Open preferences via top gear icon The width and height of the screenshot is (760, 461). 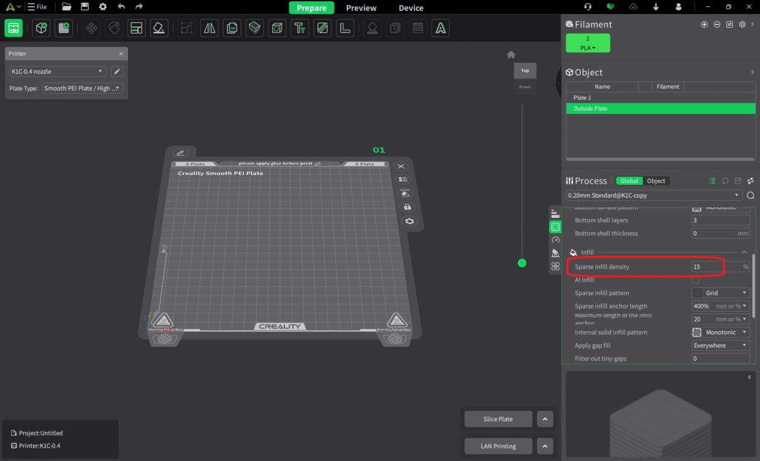103,7
